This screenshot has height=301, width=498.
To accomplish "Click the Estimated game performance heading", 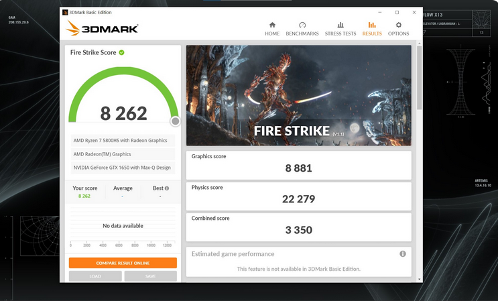I will 233,254.
